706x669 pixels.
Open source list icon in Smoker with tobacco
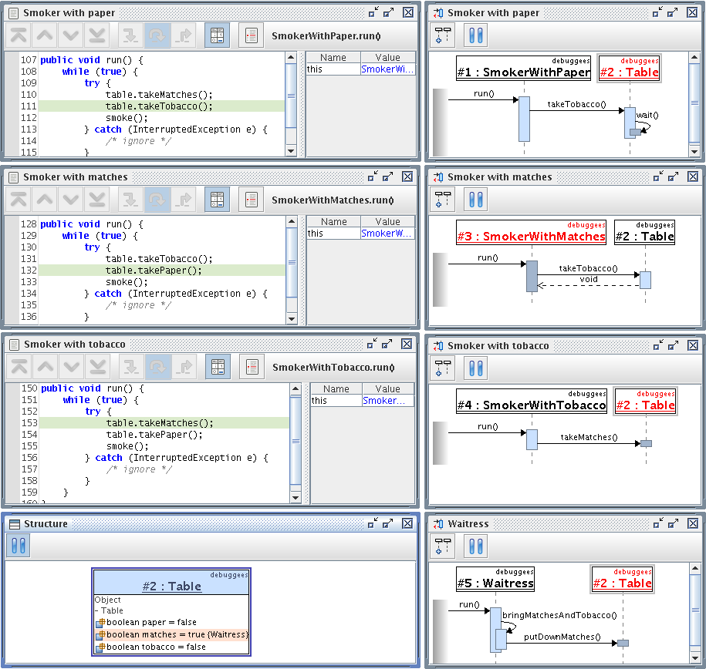(x=252, y=368)
